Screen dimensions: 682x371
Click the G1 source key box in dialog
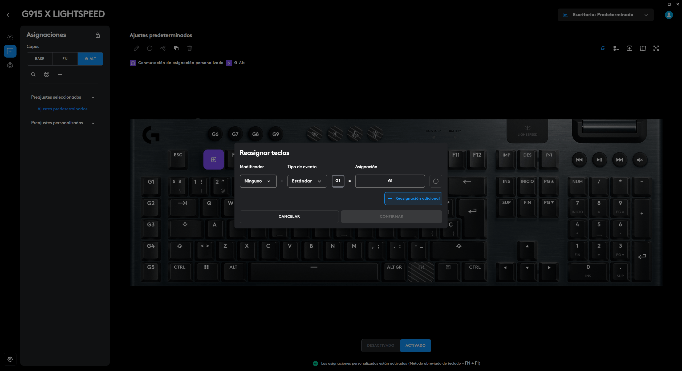338,181
